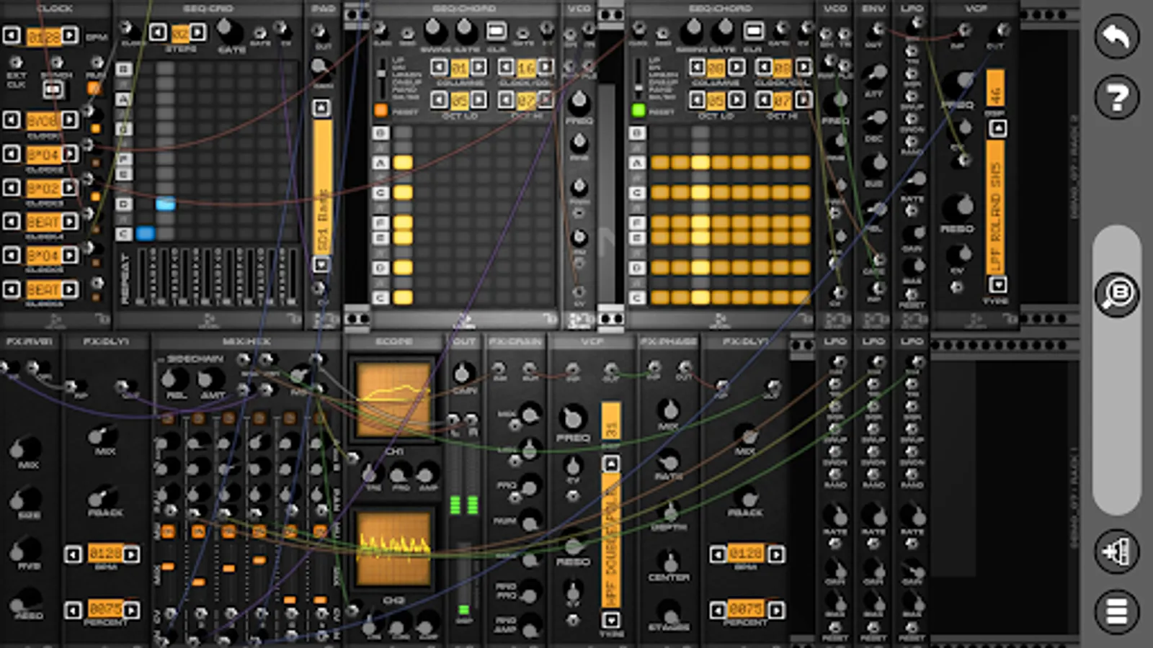Screen dimensions: 1153x648
Task: Click the GATE knob in SEQ:GRID
Action: click(230, 31)
